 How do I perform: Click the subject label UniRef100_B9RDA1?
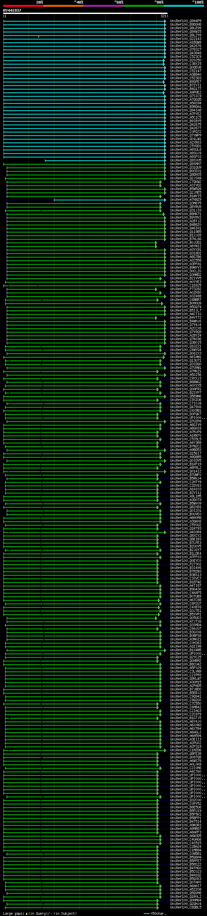186,107
